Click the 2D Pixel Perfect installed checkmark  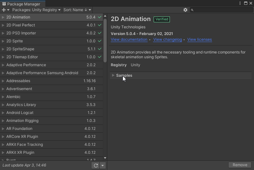pyautogui.click(x=100, y=25)
